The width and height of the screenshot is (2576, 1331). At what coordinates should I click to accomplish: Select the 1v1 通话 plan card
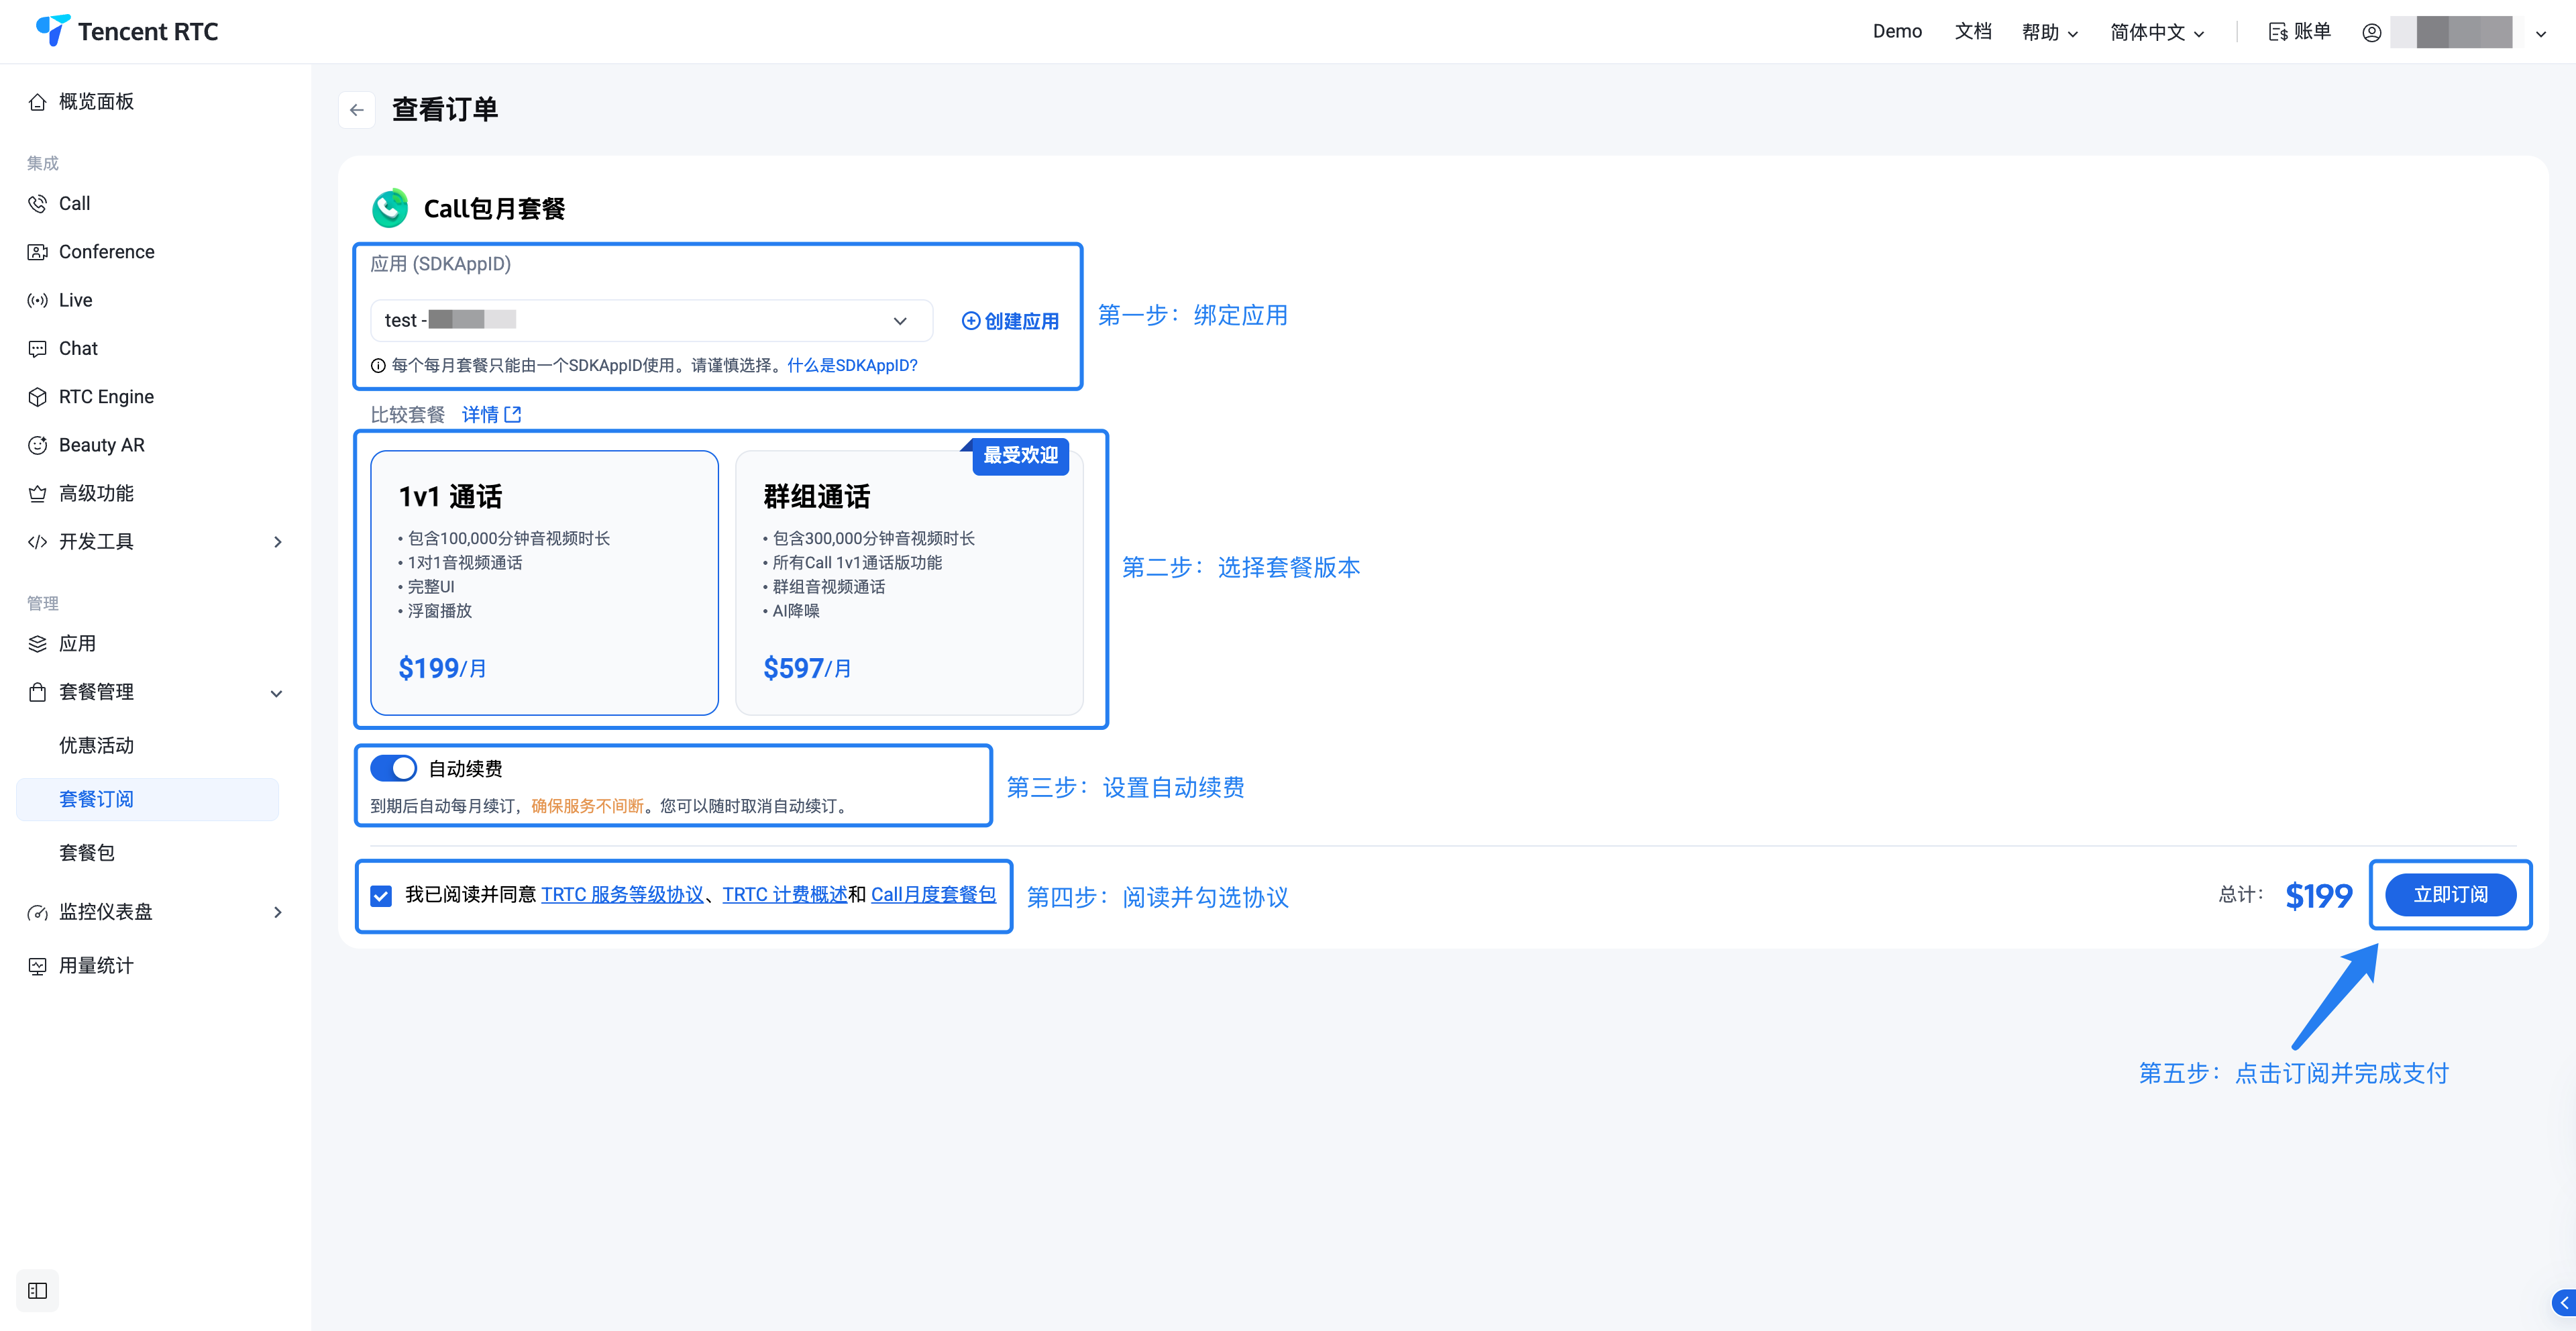point(544,582)
